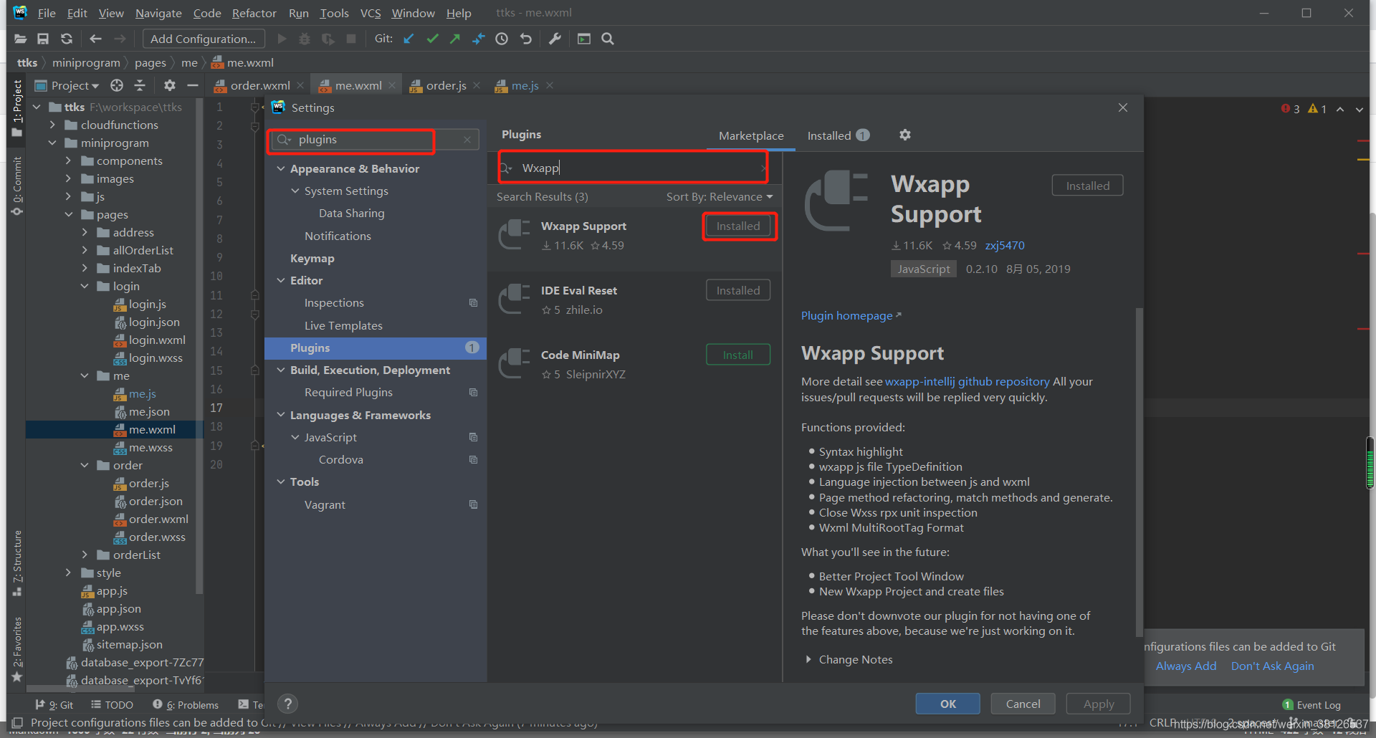Click Cancel in the Settings dialog
The width and height of the screenshot is (1376, 738).
pyautogui.click(x=1023, y=704)
